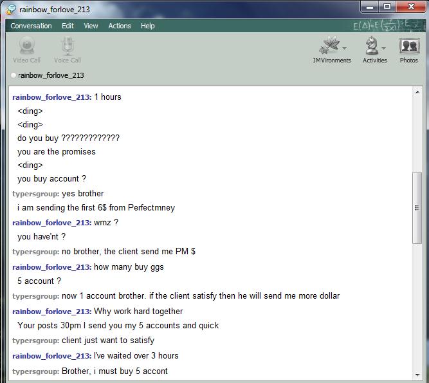
Task: Minimize the chat window
Action: coord(370,6)
